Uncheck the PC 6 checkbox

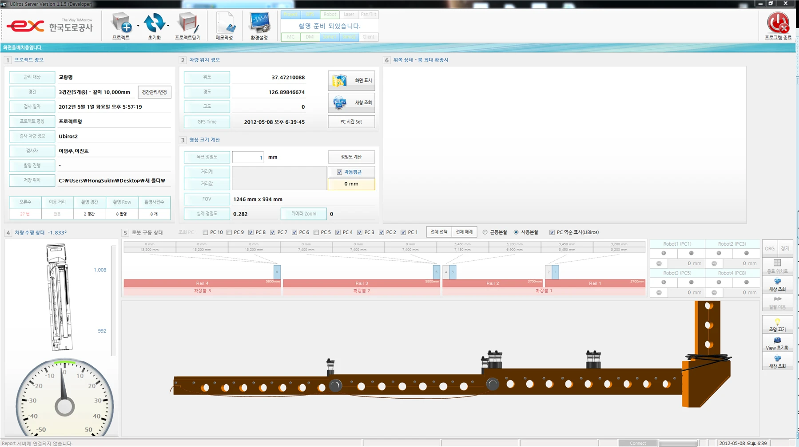(x=294, y=232)
